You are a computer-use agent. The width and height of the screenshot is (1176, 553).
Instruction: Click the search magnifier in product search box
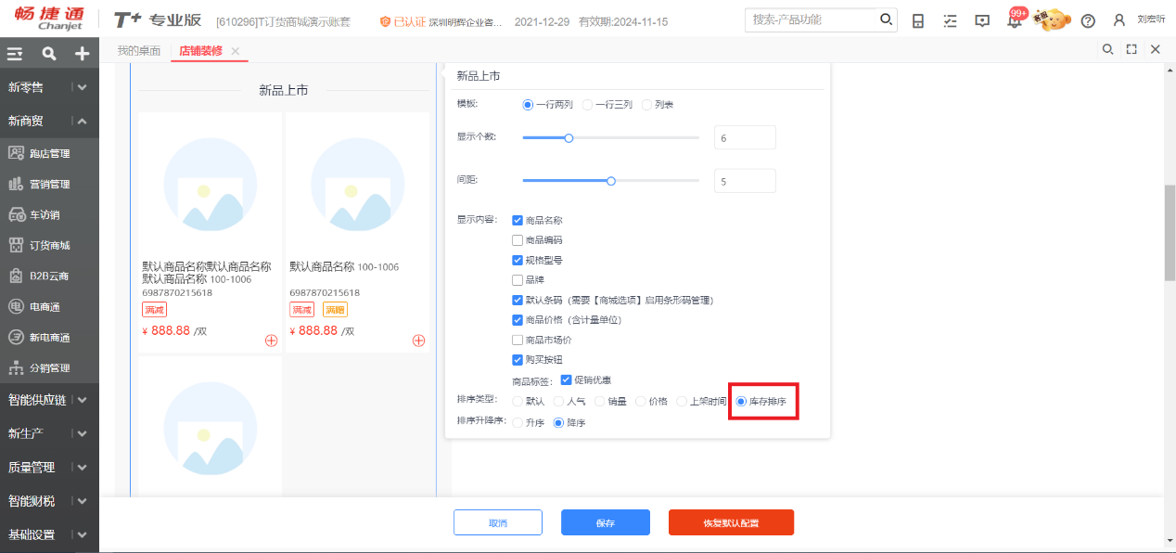tap(886, 19)
